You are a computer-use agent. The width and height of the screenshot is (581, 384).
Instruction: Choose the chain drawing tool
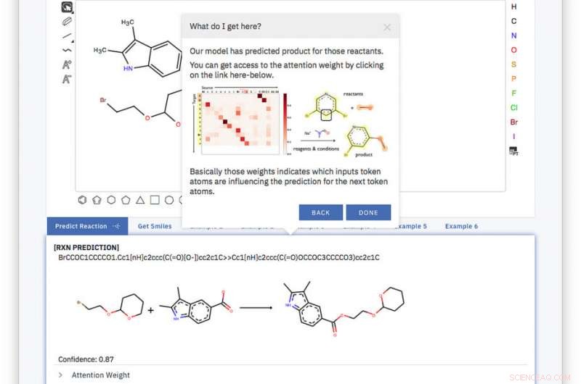67,50
